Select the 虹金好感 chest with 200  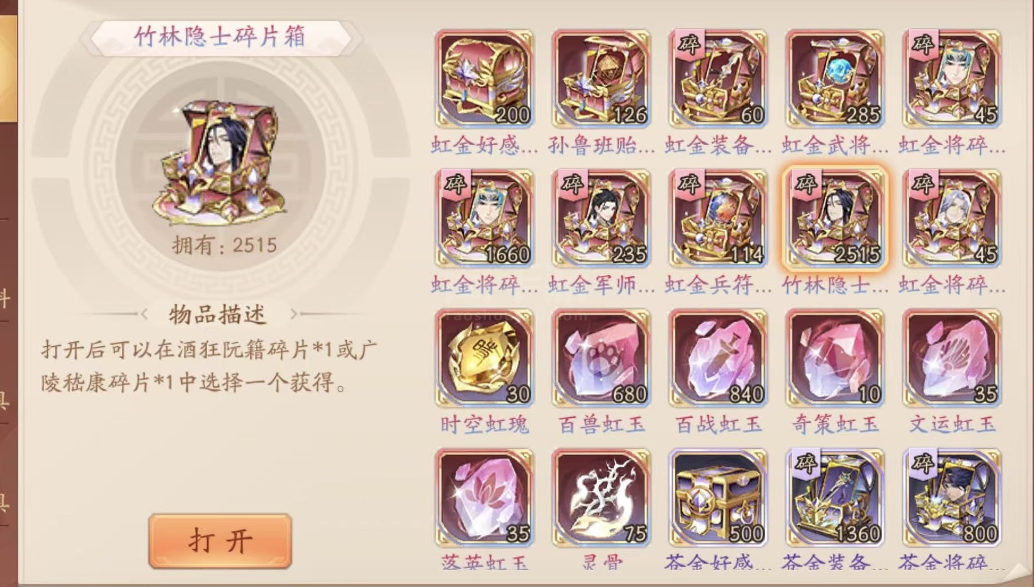(x=484, y=78)
